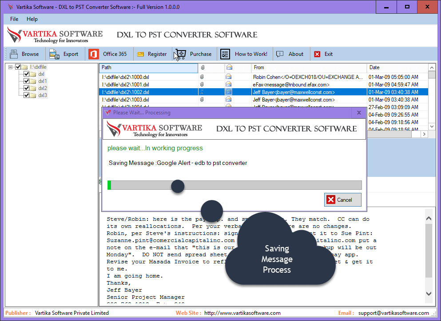Close the Please Wait Processing dialog
Screen dimensions: 441x321
point(359,113)
